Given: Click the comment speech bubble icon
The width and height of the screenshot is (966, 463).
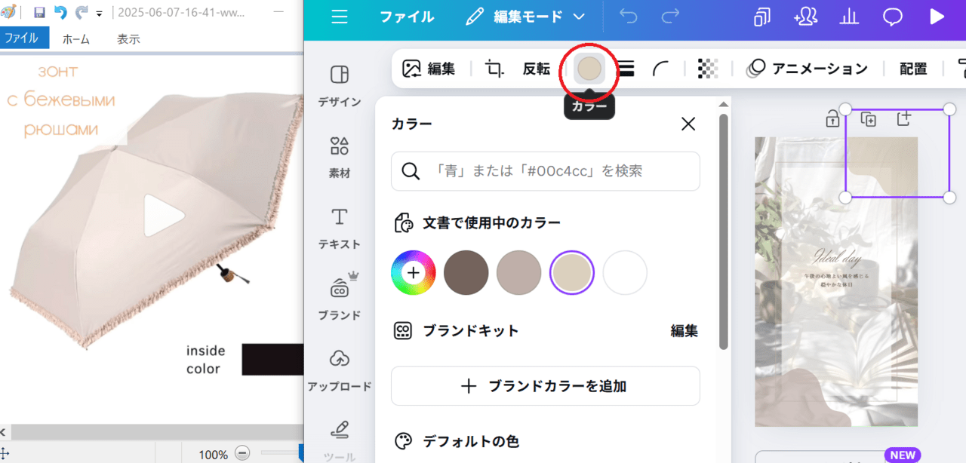Looking at the screenshot, I should coord(893,17).
